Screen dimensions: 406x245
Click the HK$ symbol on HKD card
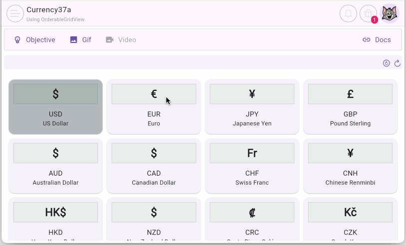55,212
